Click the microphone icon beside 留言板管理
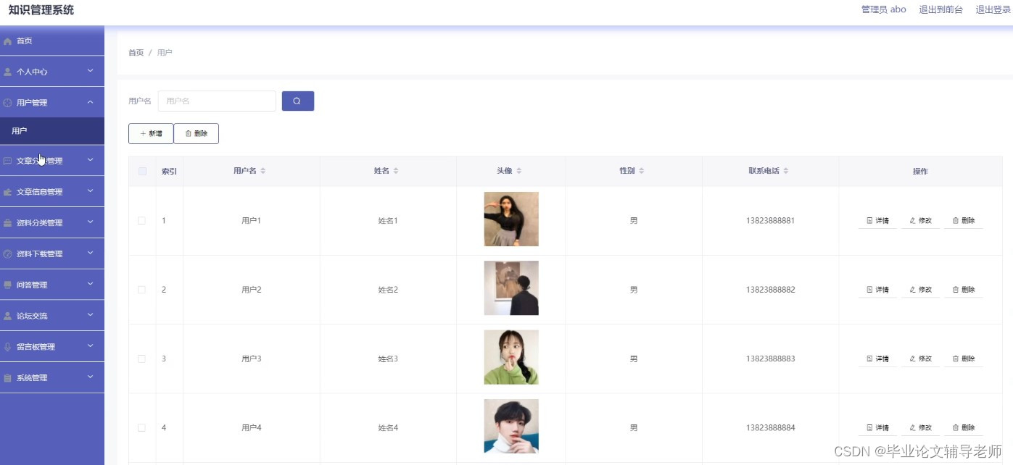1013x465 pixels. 8,347
